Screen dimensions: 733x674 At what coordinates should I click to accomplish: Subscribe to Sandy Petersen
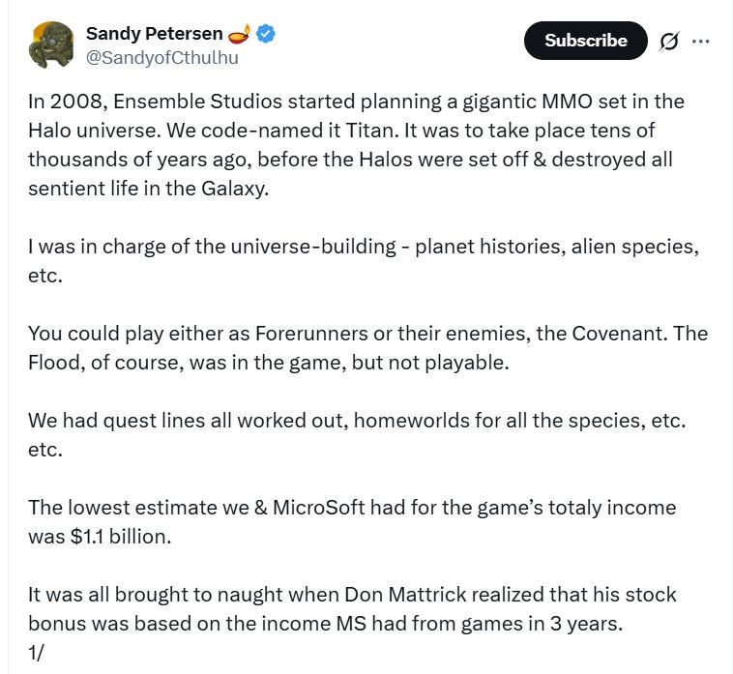tap(585, 41)
